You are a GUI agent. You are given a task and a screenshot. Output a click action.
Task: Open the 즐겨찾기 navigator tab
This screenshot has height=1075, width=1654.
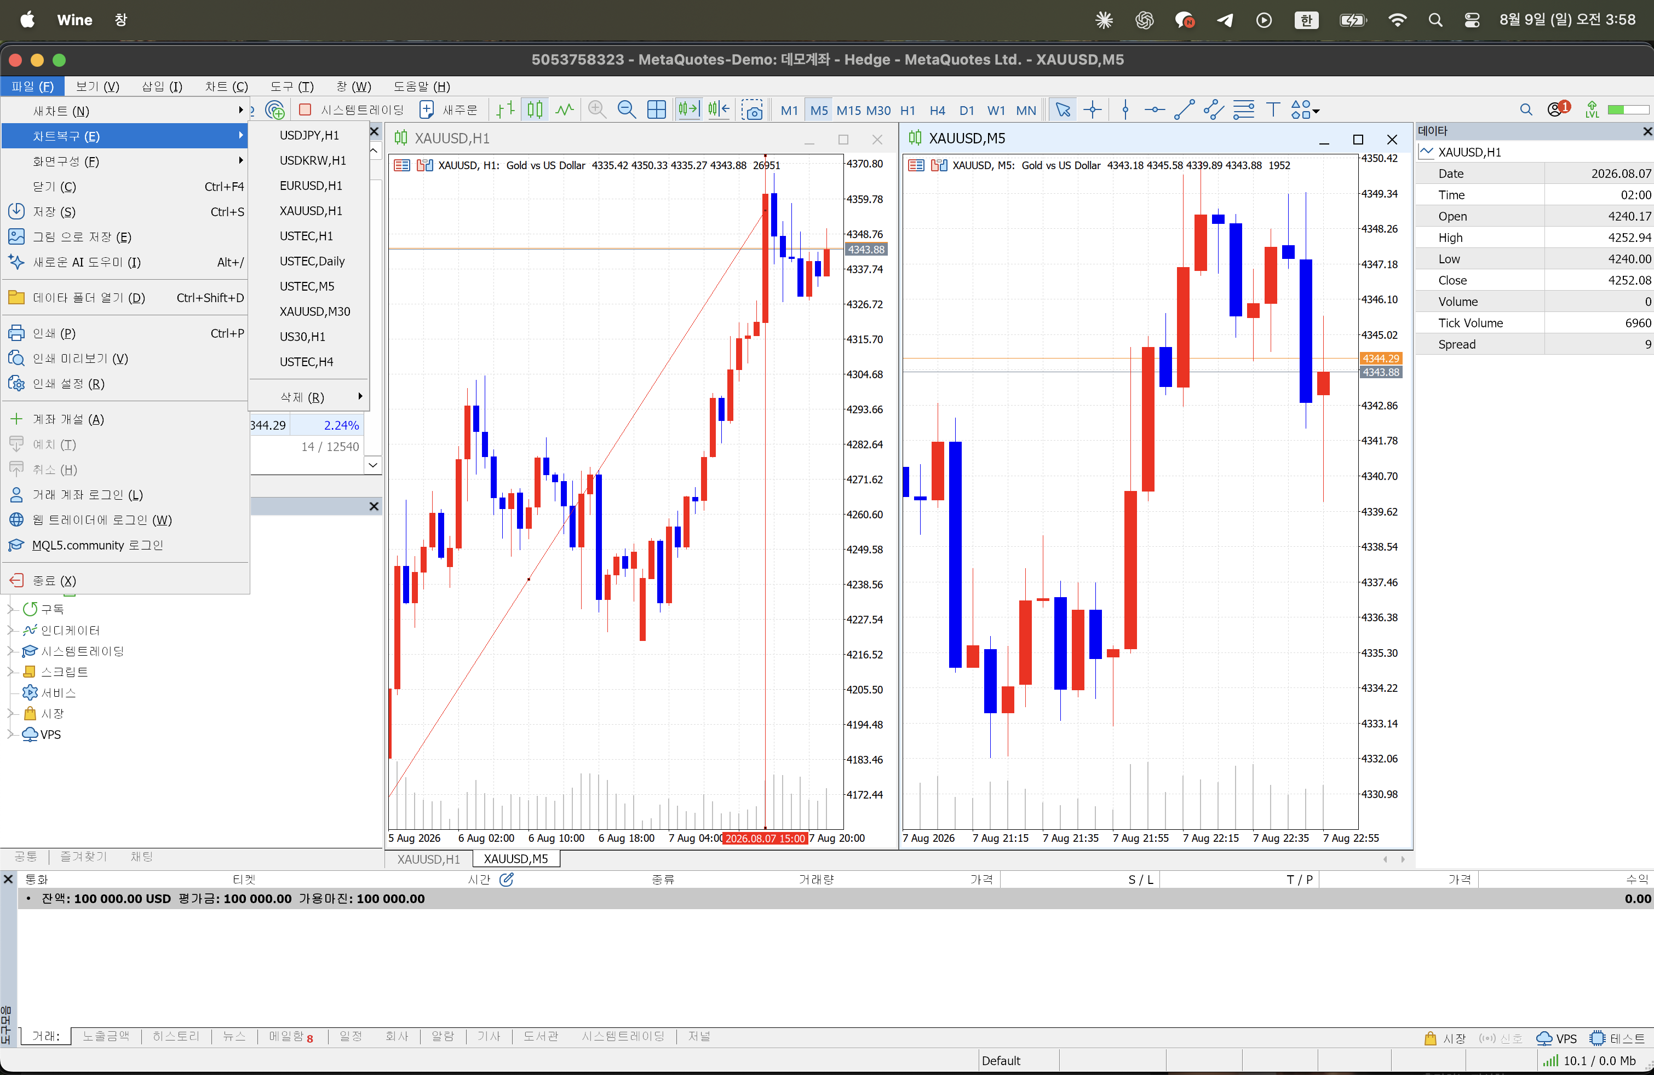tap(84, 856)
